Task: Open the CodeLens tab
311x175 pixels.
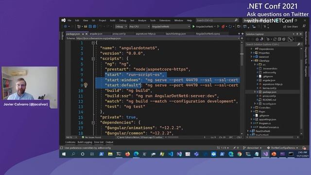Action: coord(70,142)
